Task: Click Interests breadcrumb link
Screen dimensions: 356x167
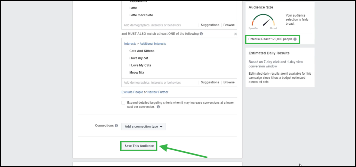Action: 130,44
